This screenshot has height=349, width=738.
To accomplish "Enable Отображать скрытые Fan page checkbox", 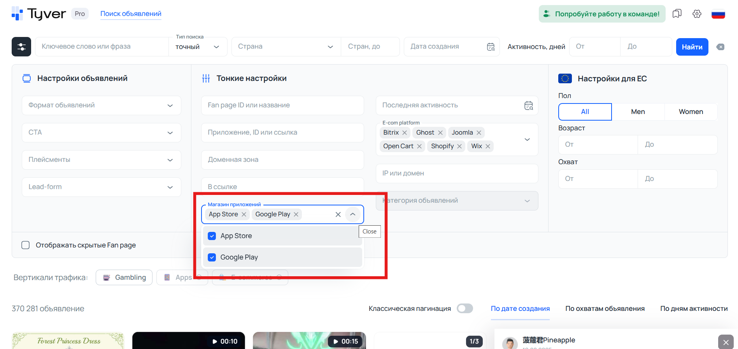I will [x=26, y=245].
